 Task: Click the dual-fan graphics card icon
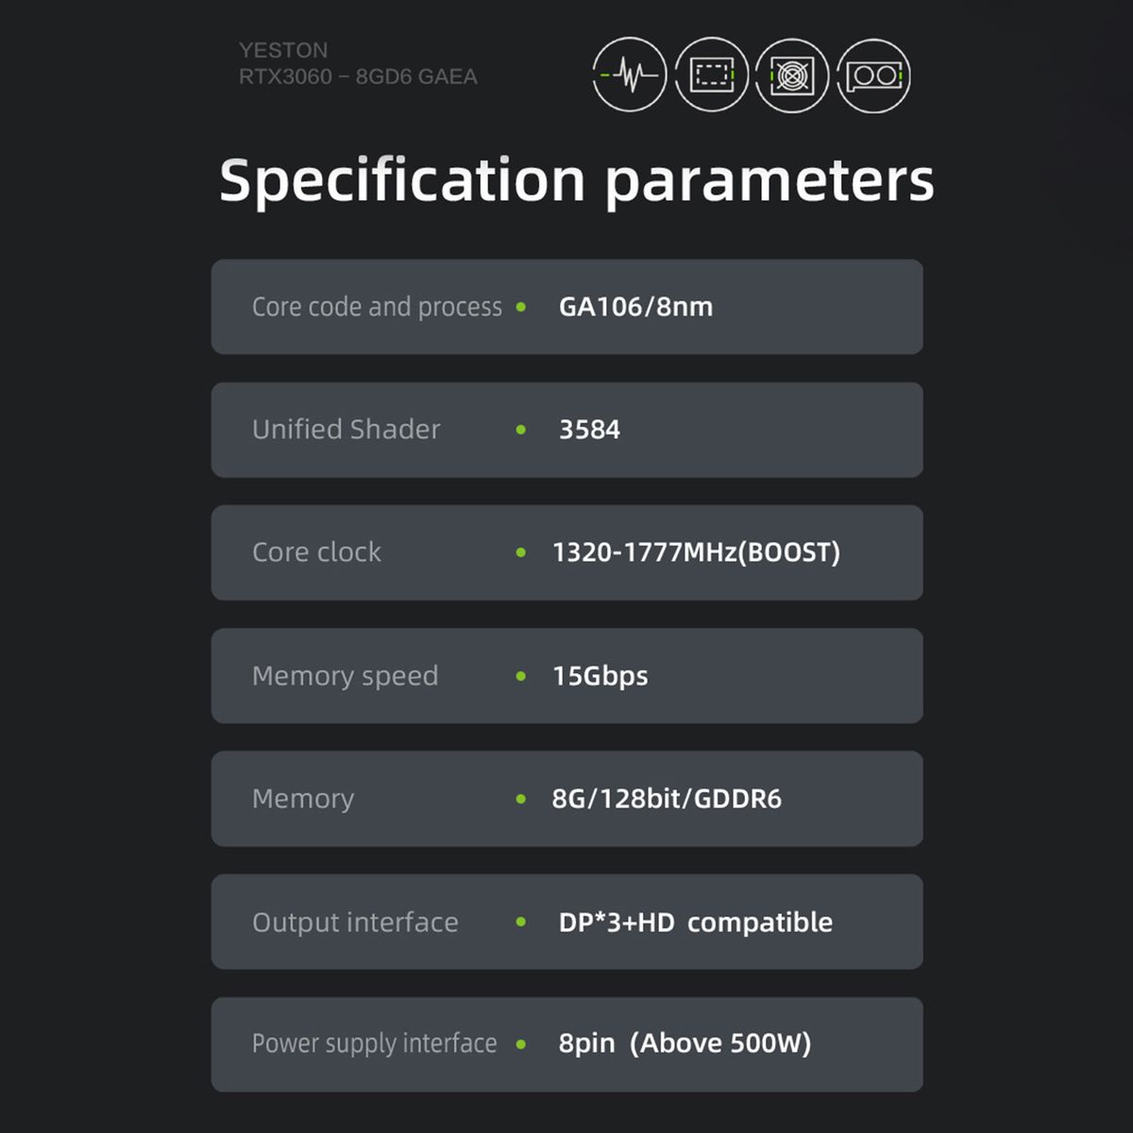[x=873, y=75]
